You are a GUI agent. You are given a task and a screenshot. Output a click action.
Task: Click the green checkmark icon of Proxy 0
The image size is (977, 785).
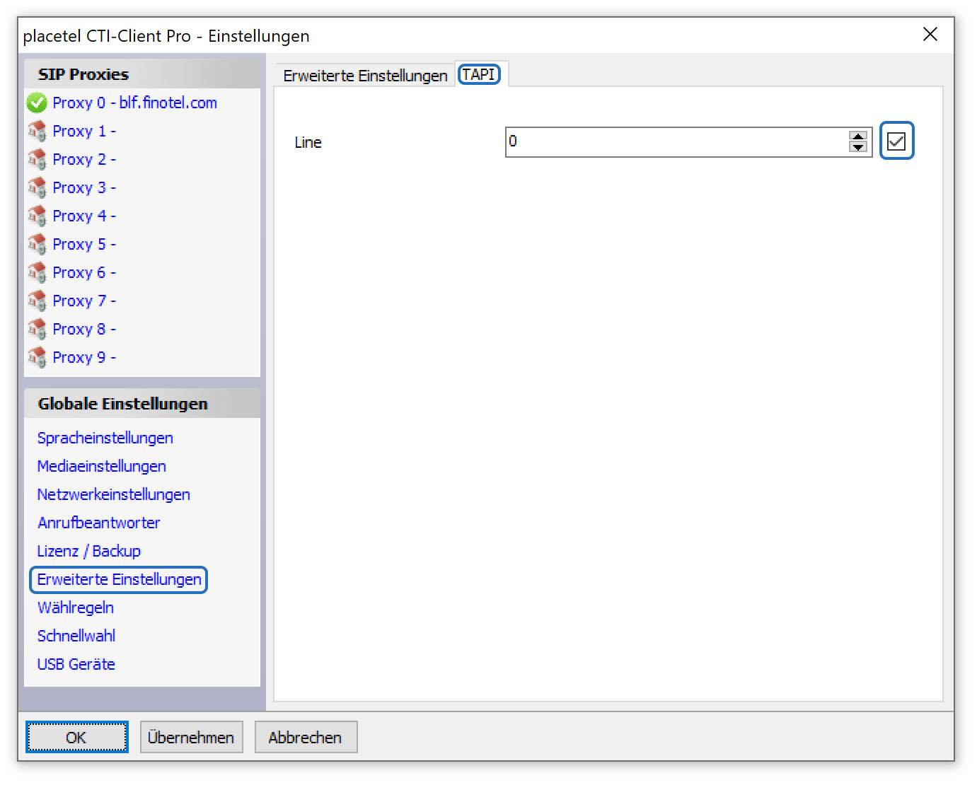[37, 103]
